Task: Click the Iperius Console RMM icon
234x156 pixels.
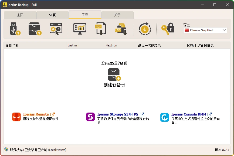Action: 165,117
